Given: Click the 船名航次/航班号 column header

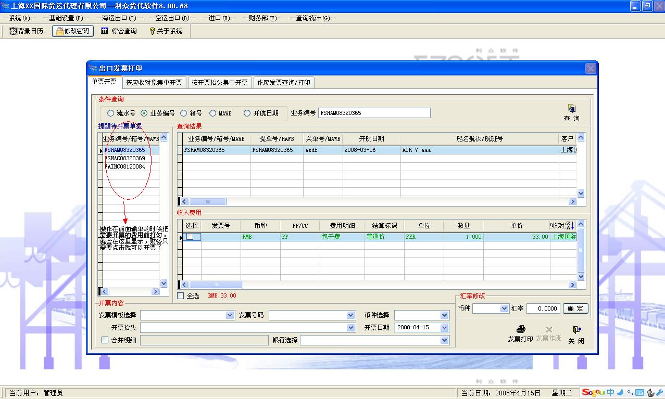Looking at the screenshot, I should (x=480, y=139).
